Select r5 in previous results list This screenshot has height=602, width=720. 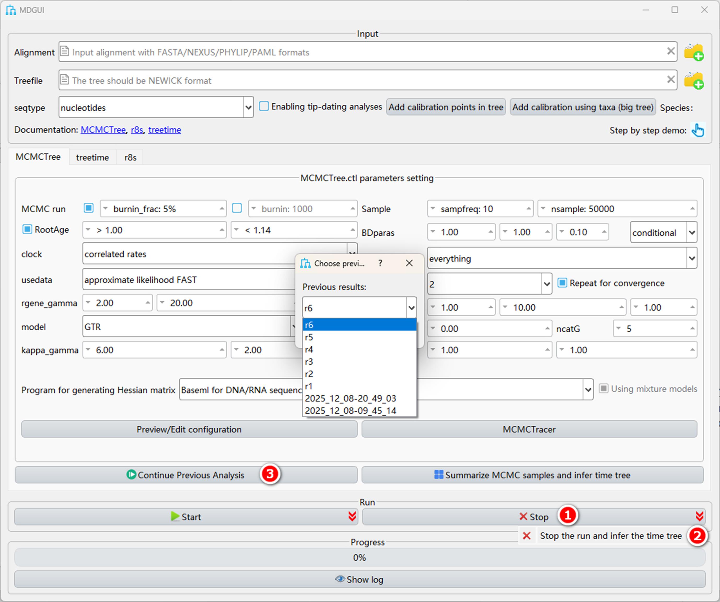coord(360,337)
